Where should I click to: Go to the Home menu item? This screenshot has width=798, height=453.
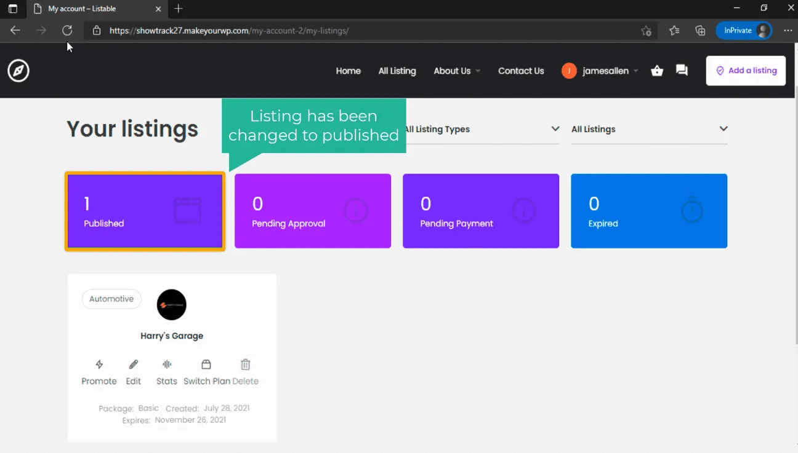coord(348,71)
